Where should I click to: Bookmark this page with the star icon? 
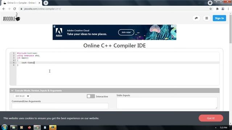click(211, 9)
